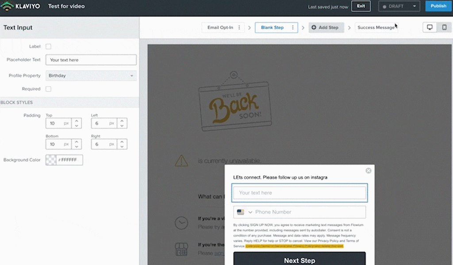Select the country flag in phone field

(240, 212)
